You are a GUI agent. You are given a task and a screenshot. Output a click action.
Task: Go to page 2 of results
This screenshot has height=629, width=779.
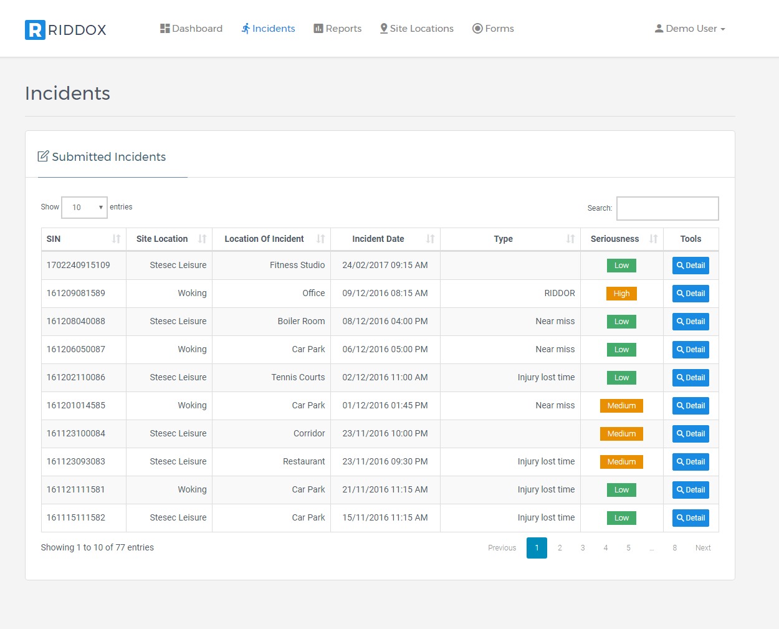pos(560,548)
